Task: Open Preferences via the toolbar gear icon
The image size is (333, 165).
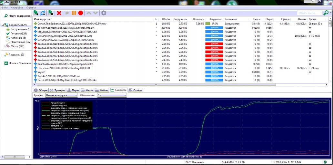Action: click(x=104, y=13)
